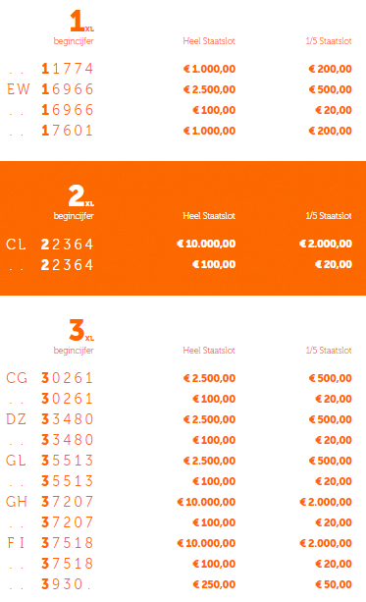The height and width of the screenshot is (602, 366).
Task: Click the €250,00 prize amount
Action: (x=214, y=584)
